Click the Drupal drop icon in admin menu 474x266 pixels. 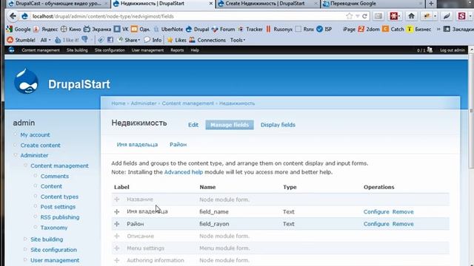pos(11,50)
